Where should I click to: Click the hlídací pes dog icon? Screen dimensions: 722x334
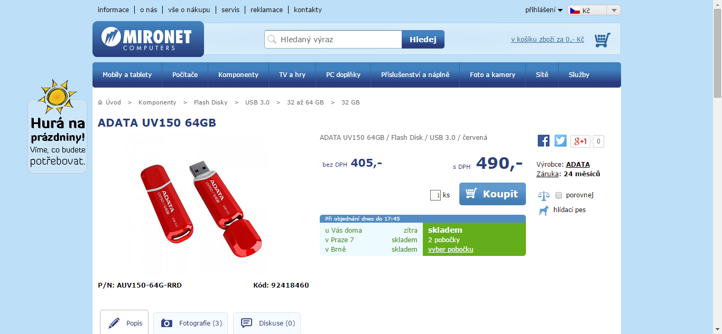tap(543, 210)
